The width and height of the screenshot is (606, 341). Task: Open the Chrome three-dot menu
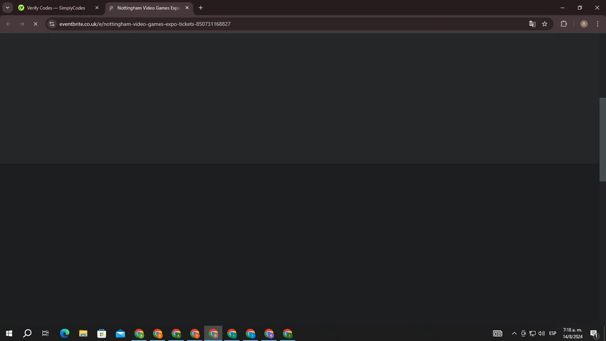pyautogui.click(x=598, y=24)
